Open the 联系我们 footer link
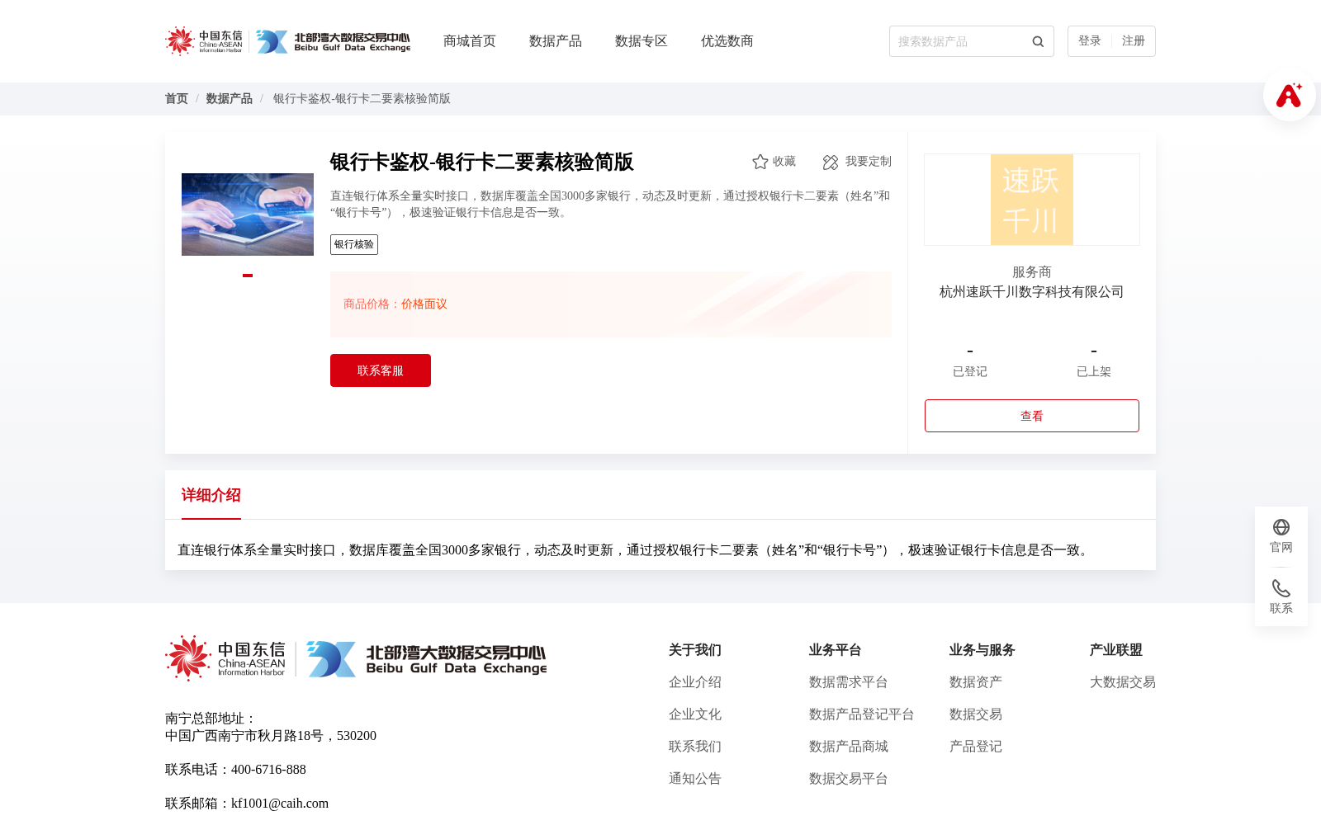 (x=695, y=747)
